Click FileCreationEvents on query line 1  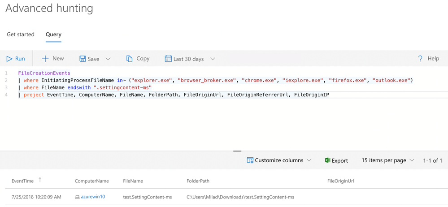tap(44, 73)
